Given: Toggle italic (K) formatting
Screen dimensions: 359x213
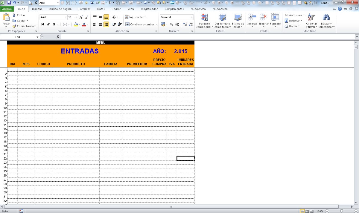Looking at the screenshot, I should pos(48,24).
